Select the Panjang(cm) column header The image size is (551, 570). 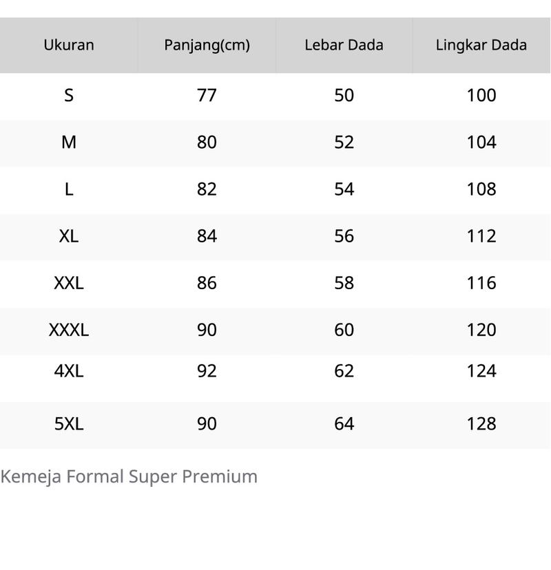[207, 45]
